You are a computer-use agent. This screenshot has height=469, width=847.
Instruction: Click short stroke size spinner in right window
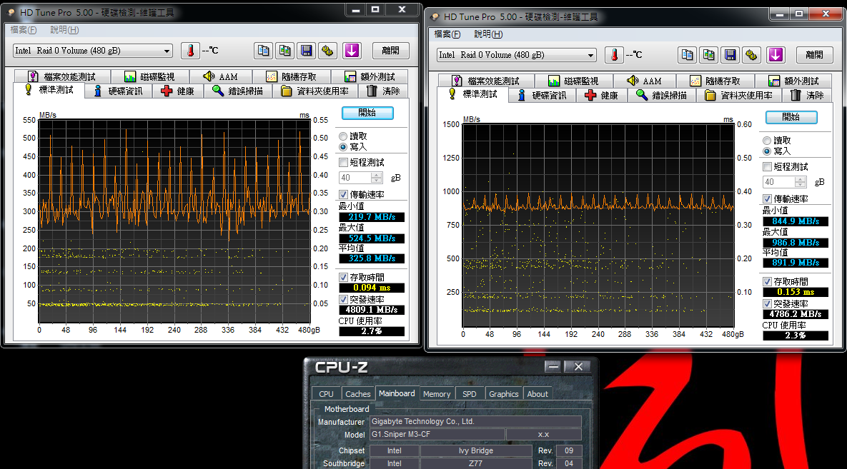click(x=801, y=183)
